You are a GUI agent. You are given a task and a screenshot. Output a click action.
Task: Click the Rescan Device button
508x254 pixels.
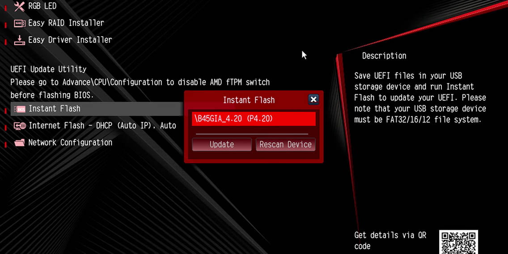285,144
